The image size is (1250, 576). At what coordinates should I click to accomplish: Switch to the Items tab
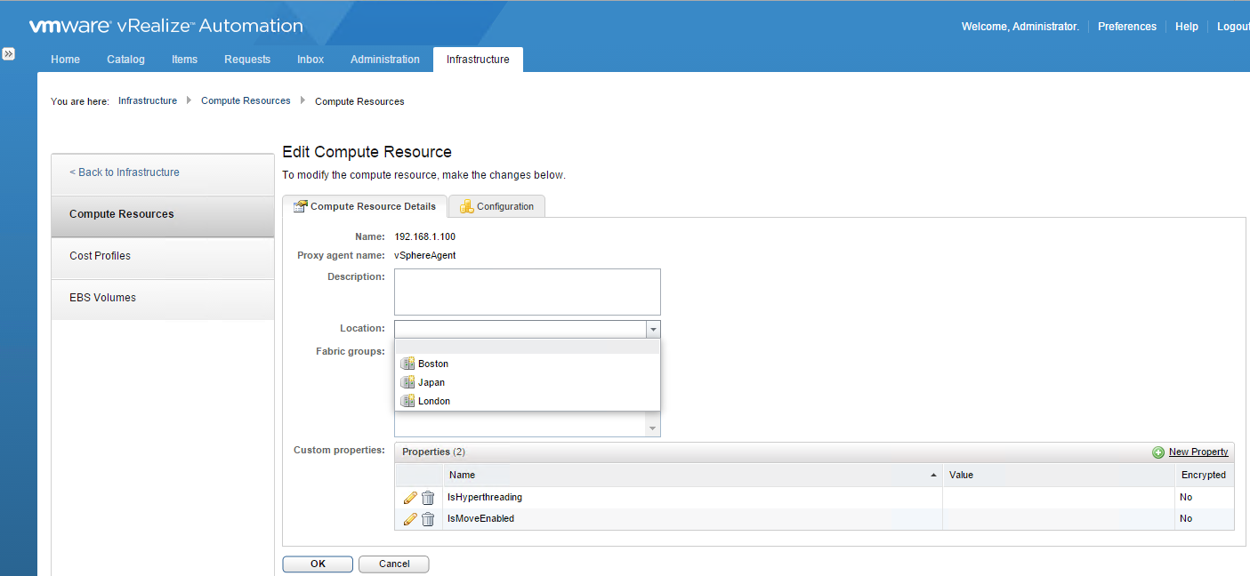(x=184, y=60)
